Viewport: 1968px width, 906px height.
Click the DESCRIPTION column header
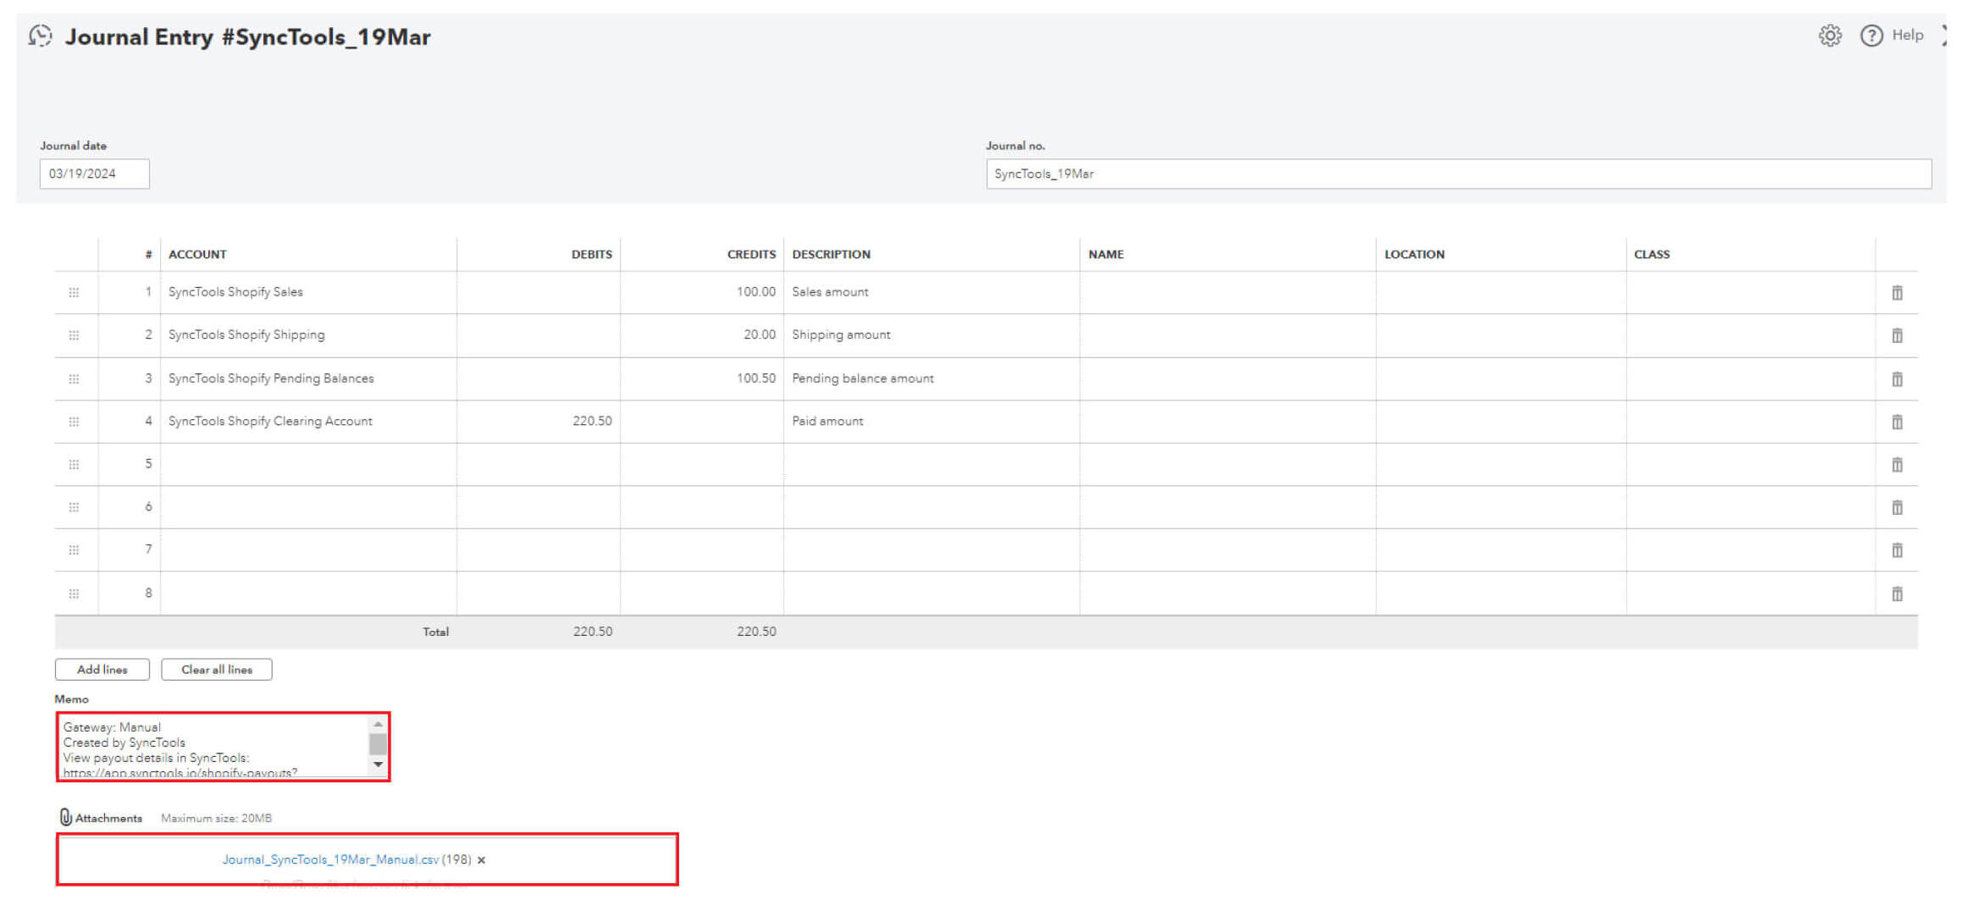pyautogui.click(x=831, y=254)
